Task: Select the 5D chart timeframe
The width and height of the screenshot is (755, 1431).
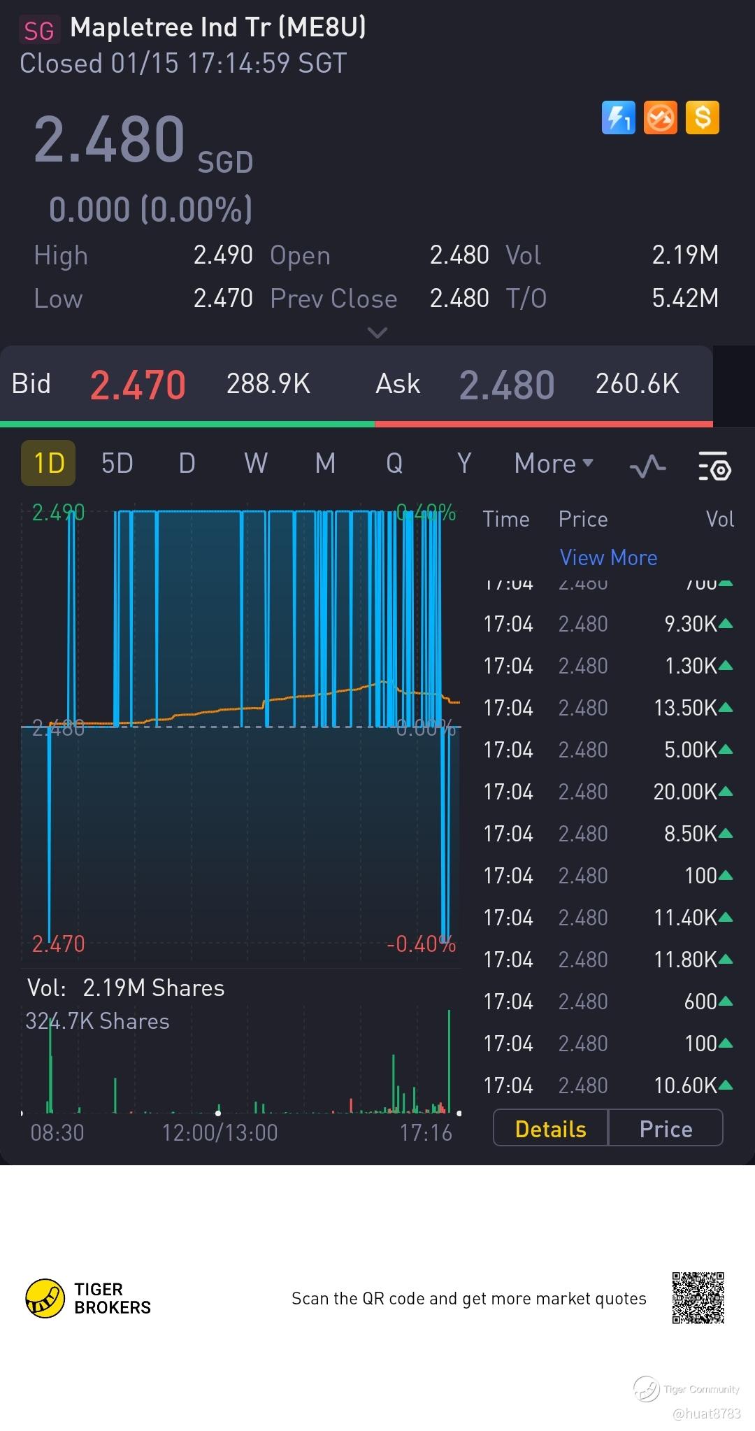Action: pos(117,463)
